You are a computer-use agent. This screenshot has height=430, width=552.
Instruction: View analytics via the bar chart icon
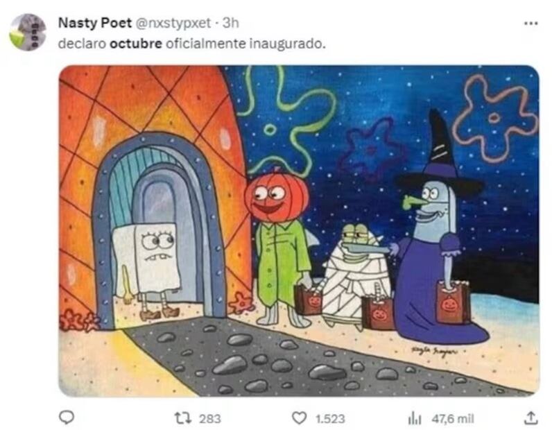pos(415,418)
